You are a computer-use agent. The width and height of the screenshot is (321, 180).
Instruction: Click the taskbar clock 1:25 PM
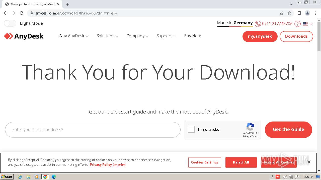point(308,177)
